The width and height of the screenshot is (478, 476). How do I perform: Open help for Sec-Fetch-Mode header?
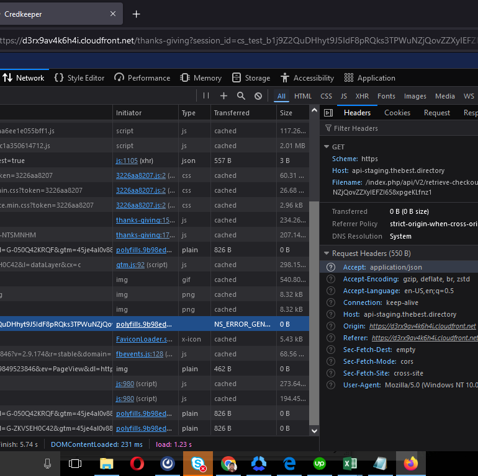[x=330, y=361]
